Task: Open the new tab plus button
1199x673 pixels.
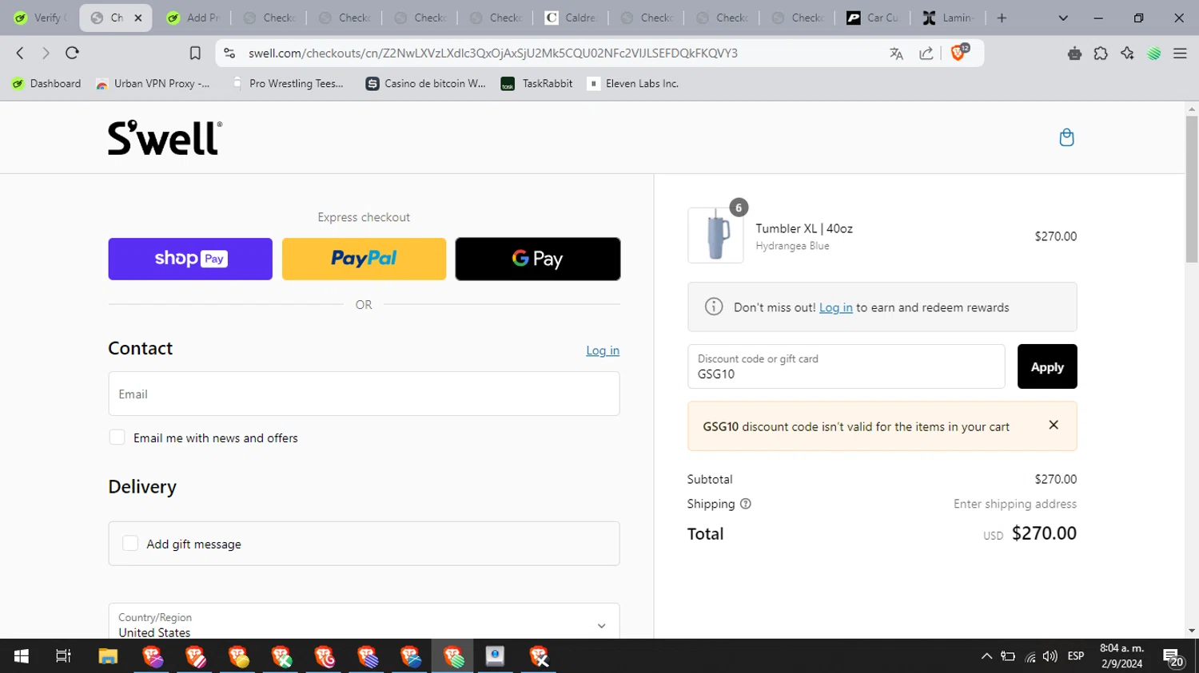Action: tap(1002, 18)
